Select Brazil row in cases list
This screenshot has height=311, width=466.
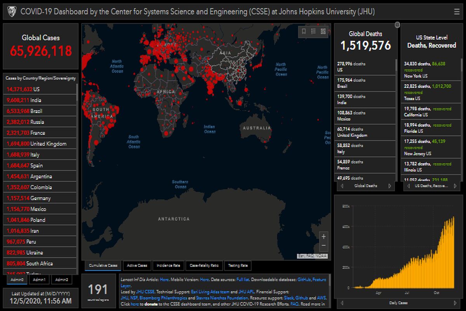tap(40, 111)
